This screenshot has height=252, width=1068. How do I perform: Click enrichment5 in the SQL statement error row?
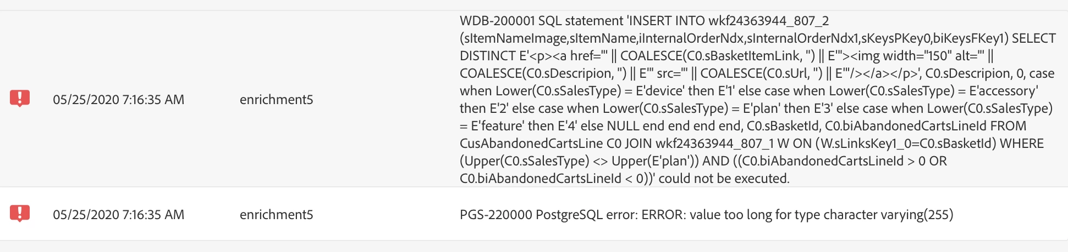point(276,100)
